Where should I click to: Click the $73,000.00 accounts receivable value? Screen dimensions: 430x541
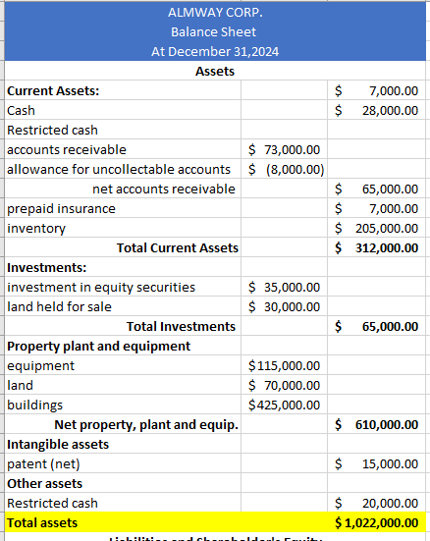tap(285, 150)
